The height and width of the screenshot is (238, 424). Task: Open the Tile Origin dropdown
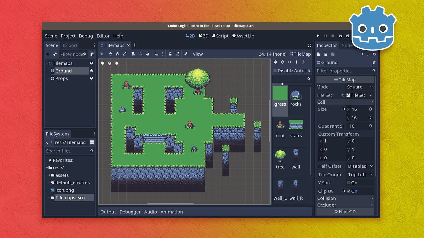coord(360,175)
